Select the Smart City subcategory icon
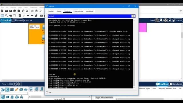The width and height of the screenshot is (183, 103). [12, 97]
